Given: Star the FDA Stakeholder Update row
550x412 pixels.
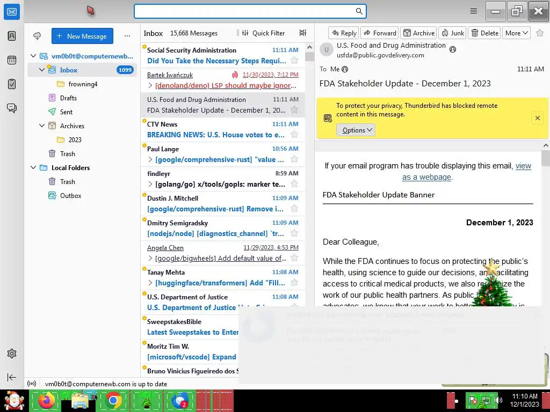Looking at the screenshot, I should (x=295, y=110).
